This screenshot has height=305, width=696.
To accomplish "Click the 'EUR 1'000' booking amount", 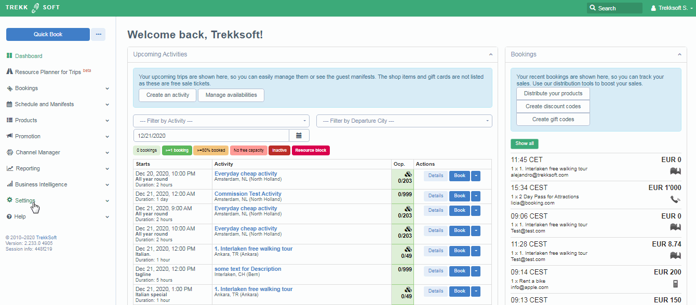I will (x=665, y=187).
